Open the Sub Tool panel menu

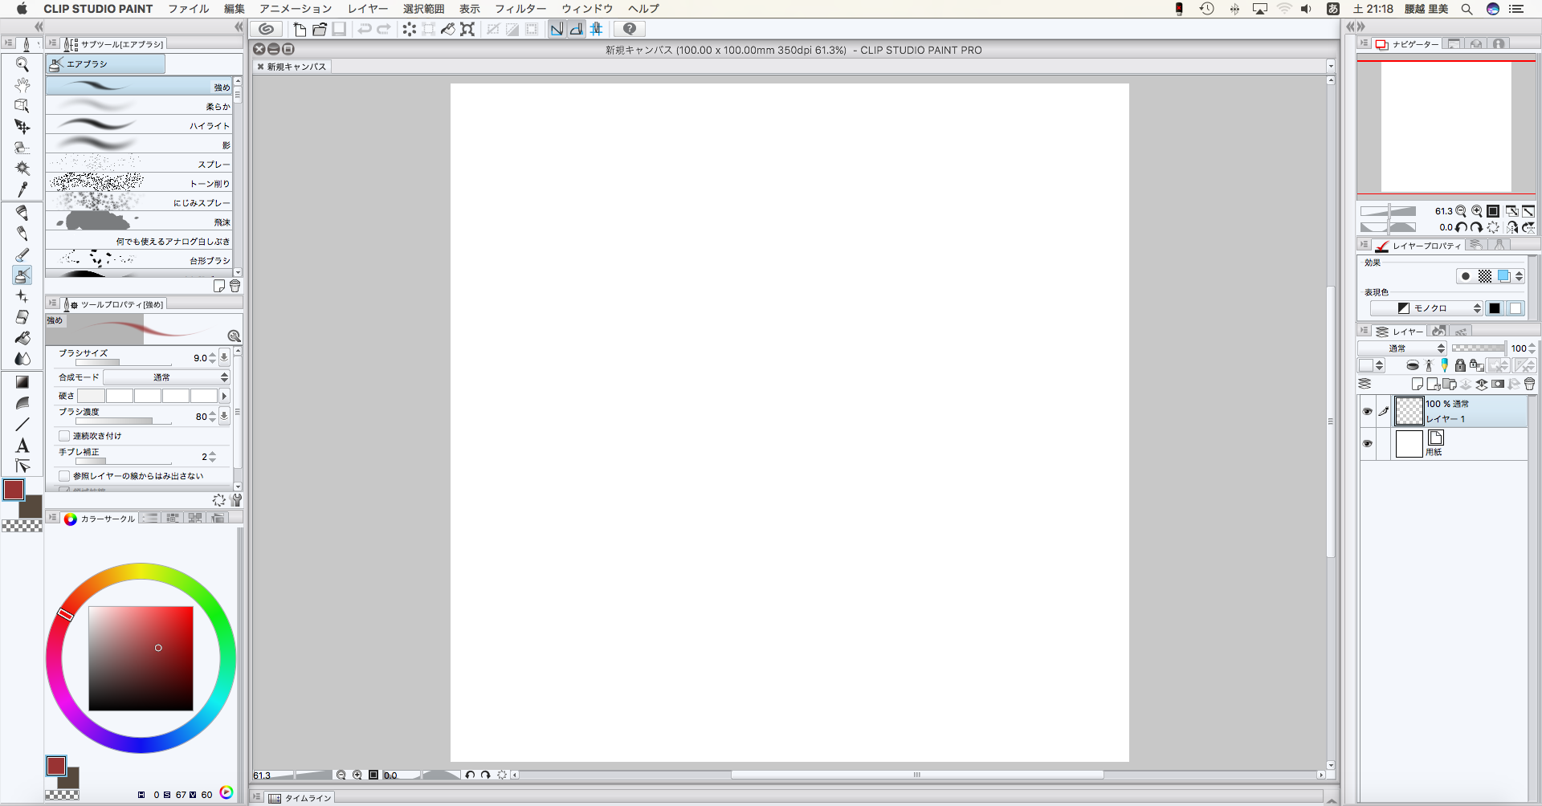52,43
